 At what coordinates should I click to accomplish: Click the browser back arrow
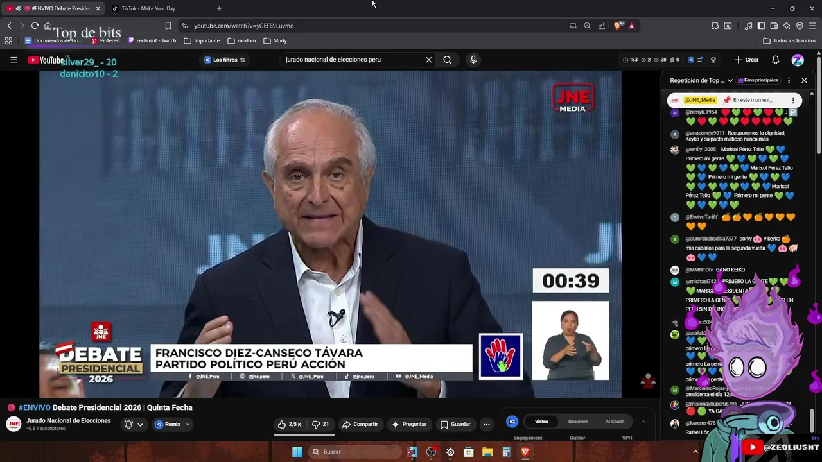[x=9, y=26]
